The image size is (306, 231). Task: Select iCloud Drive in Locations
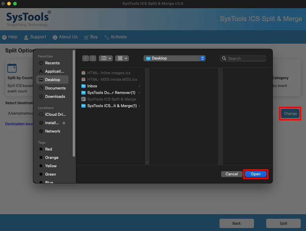(52, 114)
